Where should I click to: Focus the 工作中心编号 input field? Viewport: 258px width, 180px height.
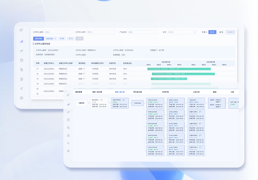coord(59,32)
